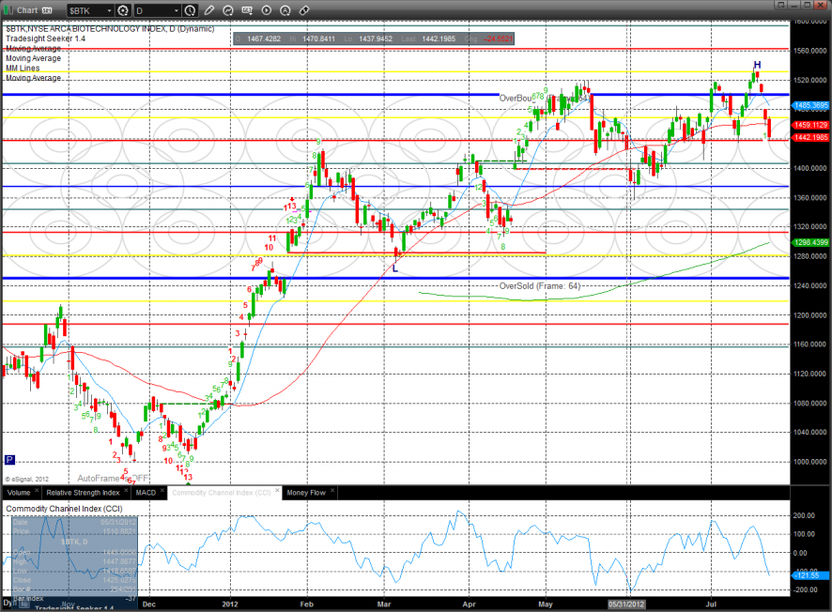Click the 05/31/2012 date marker
This screenshot has width=832, height=612.
pyautogui.click(x=626, y=604)
